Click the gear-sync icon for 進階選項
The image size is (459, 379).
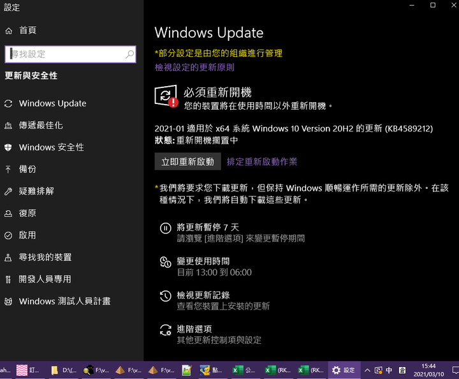point(165,330)
